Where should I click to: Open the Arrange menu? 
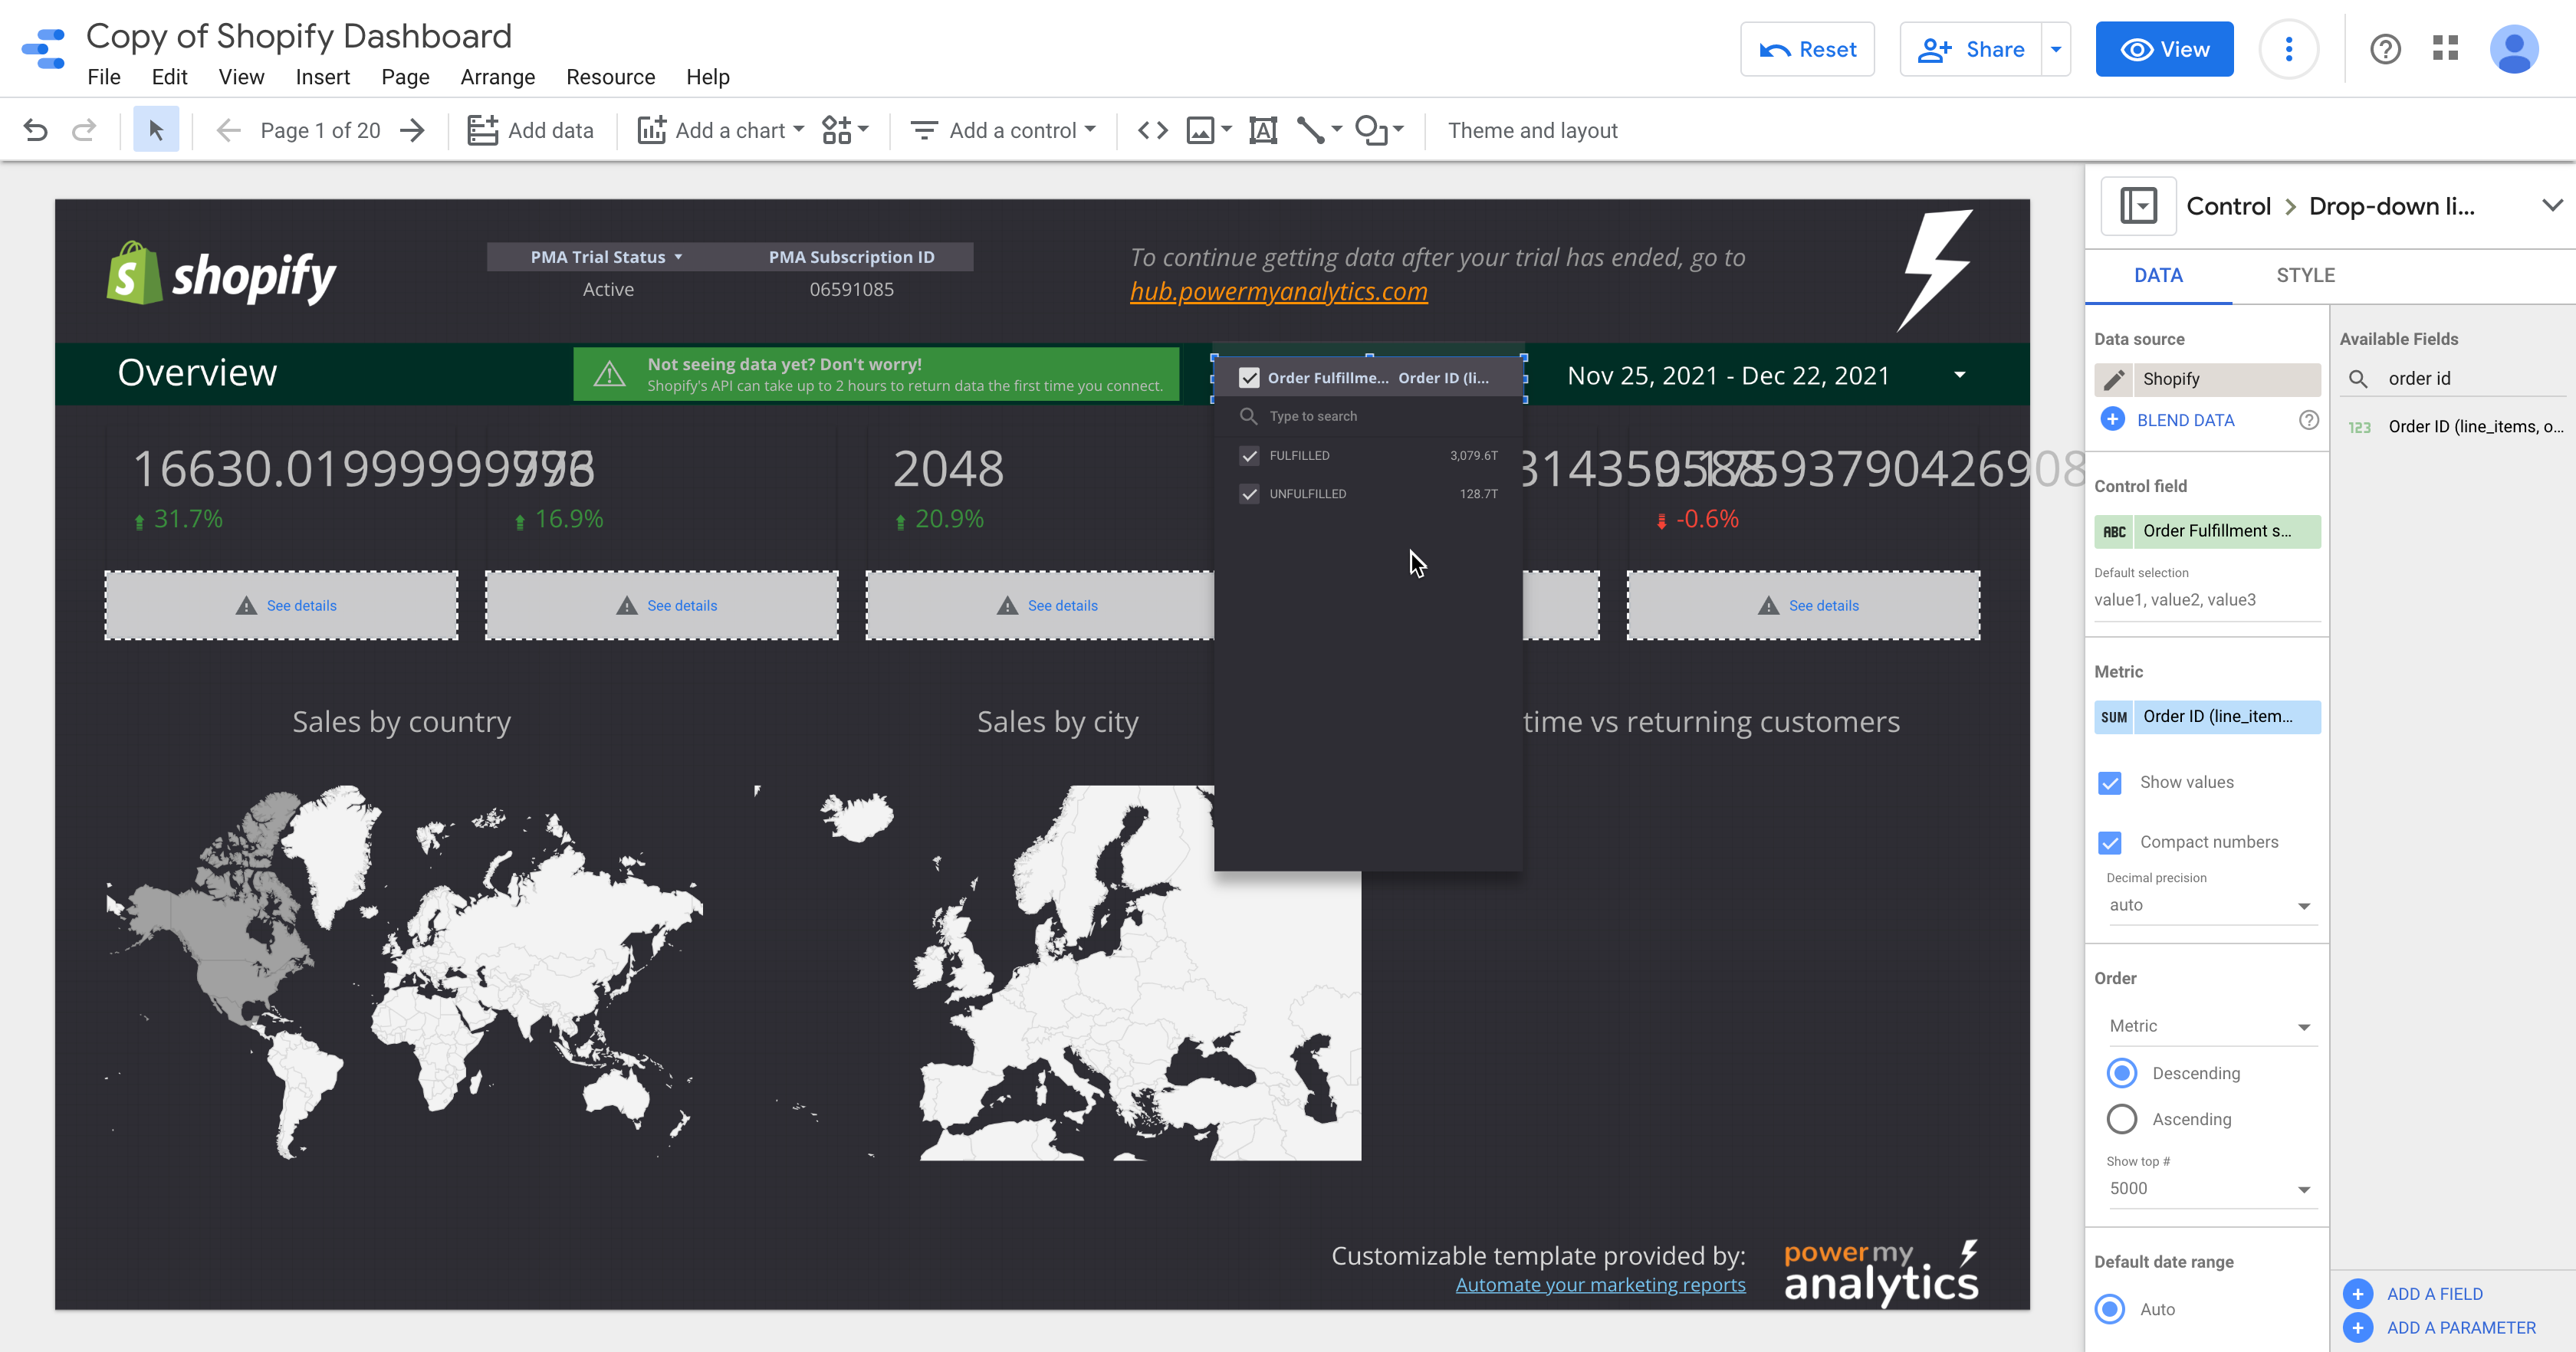click(497, 77)
